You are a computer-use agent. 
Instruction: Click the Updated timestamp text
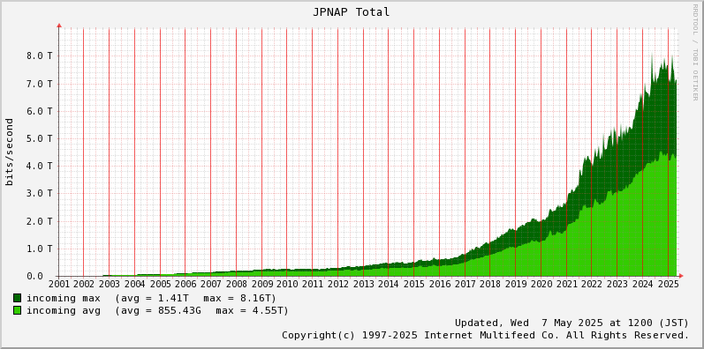pyautogui.click(x=572, y=323)
